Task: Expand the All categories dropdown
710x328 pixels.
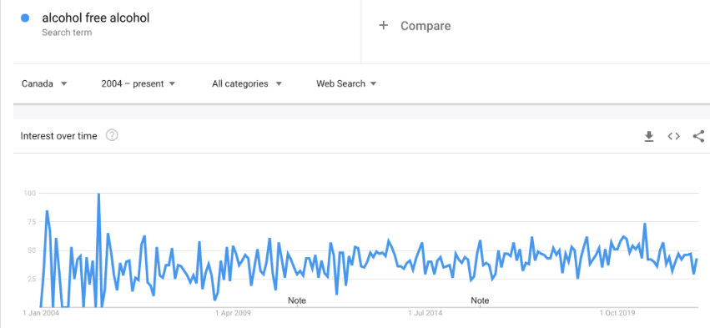Action: point(247,83)
